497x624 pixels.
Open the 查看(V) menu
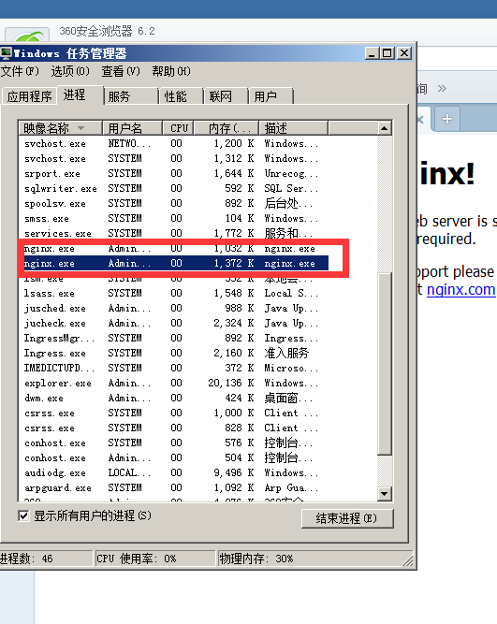121,71
